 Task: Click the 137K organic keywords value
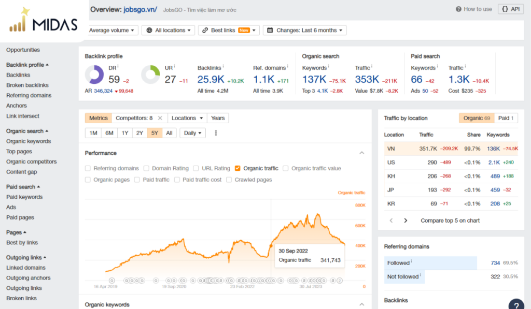(x=314, y=79)
